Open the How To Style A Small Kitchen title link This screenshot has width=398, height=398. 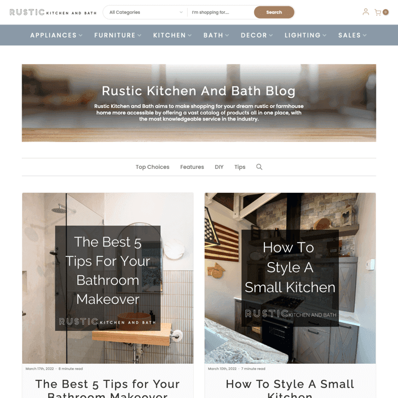point(290,388)
